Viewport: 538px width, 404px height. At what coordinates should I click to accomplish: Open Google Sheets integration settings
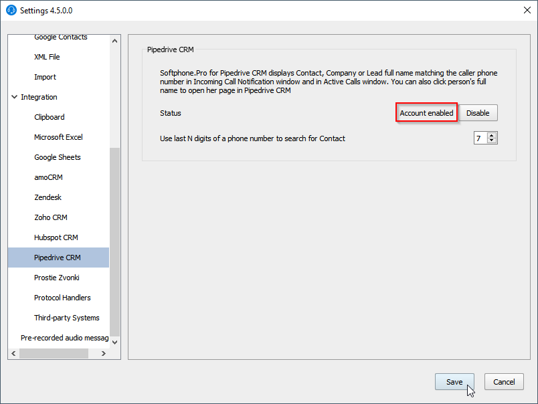(x=58, y=157)
